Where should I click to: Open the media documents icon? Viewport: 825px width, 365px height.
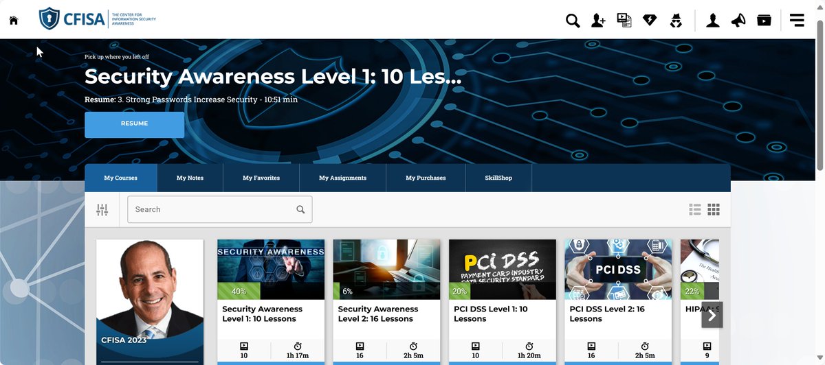pos(624,20)
